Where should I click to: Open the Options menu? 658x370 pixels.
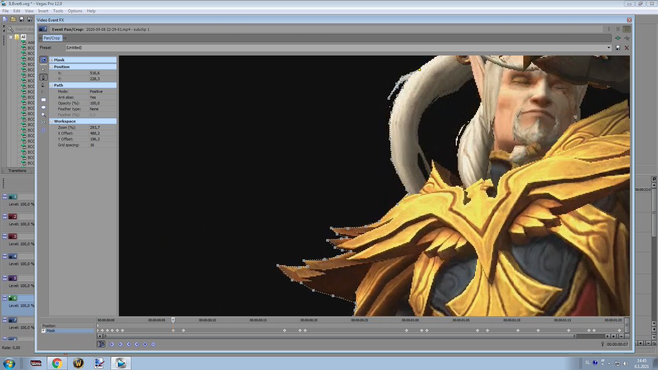coord(75,11)
